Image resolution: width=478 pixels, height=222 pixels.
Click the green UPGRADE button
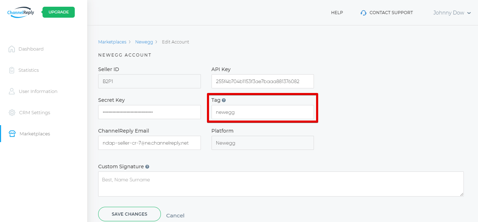coord(58,12)
